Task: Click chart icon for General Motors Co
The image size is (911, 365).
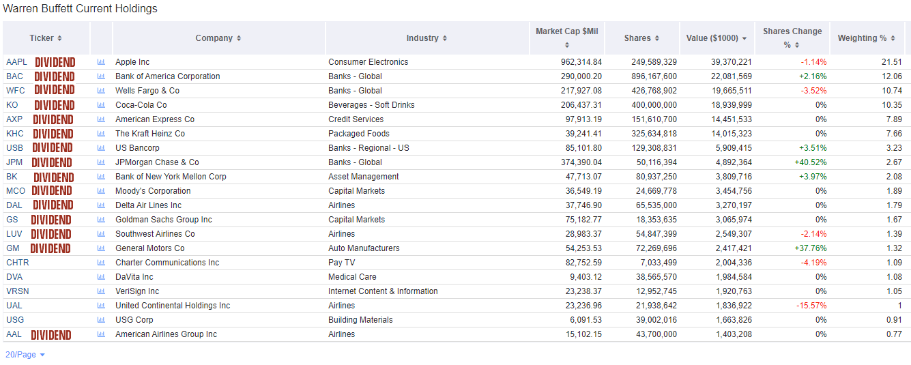Action: 101,248
